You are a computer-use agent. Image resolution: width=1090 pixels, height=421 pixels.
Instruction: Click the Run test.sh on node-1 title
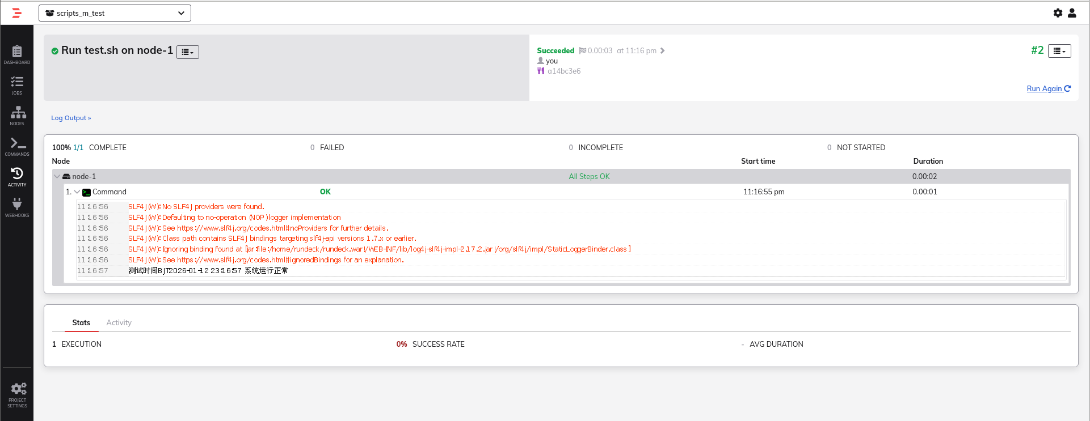[x=117, y=50]
